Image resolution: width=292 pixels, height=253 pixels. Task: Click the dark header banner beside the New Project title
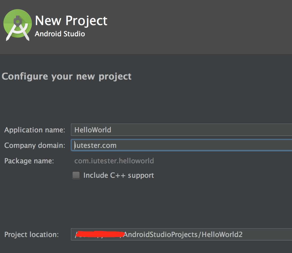(199, 27)
